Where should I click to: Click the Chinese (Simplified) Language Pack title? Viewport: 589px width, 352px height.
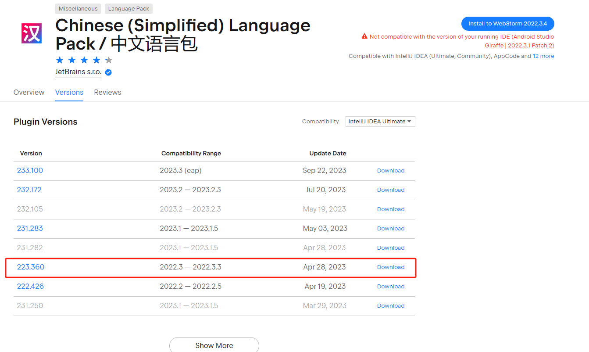click(183, 35)
